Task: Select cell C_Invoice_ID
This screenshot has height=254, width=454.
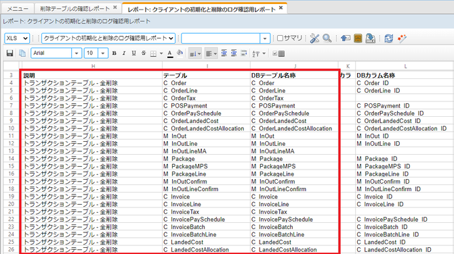Action: [x=405, y=197]
